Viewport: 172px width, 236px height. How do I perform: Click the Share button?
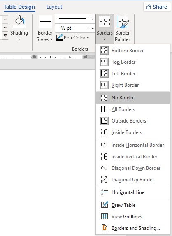coord(157,7)
